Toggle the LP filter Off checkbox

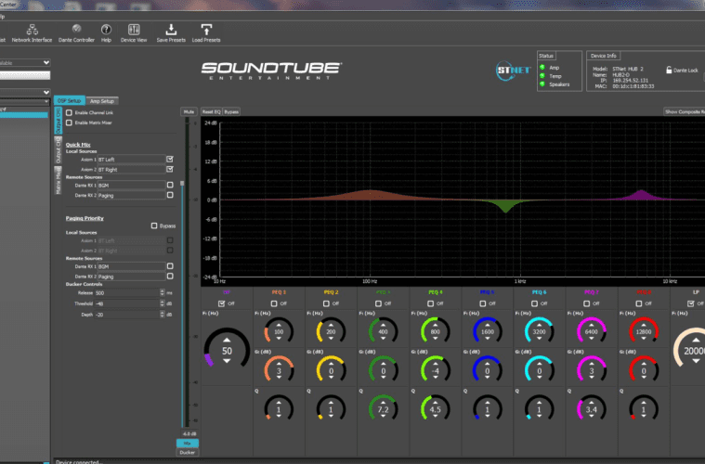691,303
